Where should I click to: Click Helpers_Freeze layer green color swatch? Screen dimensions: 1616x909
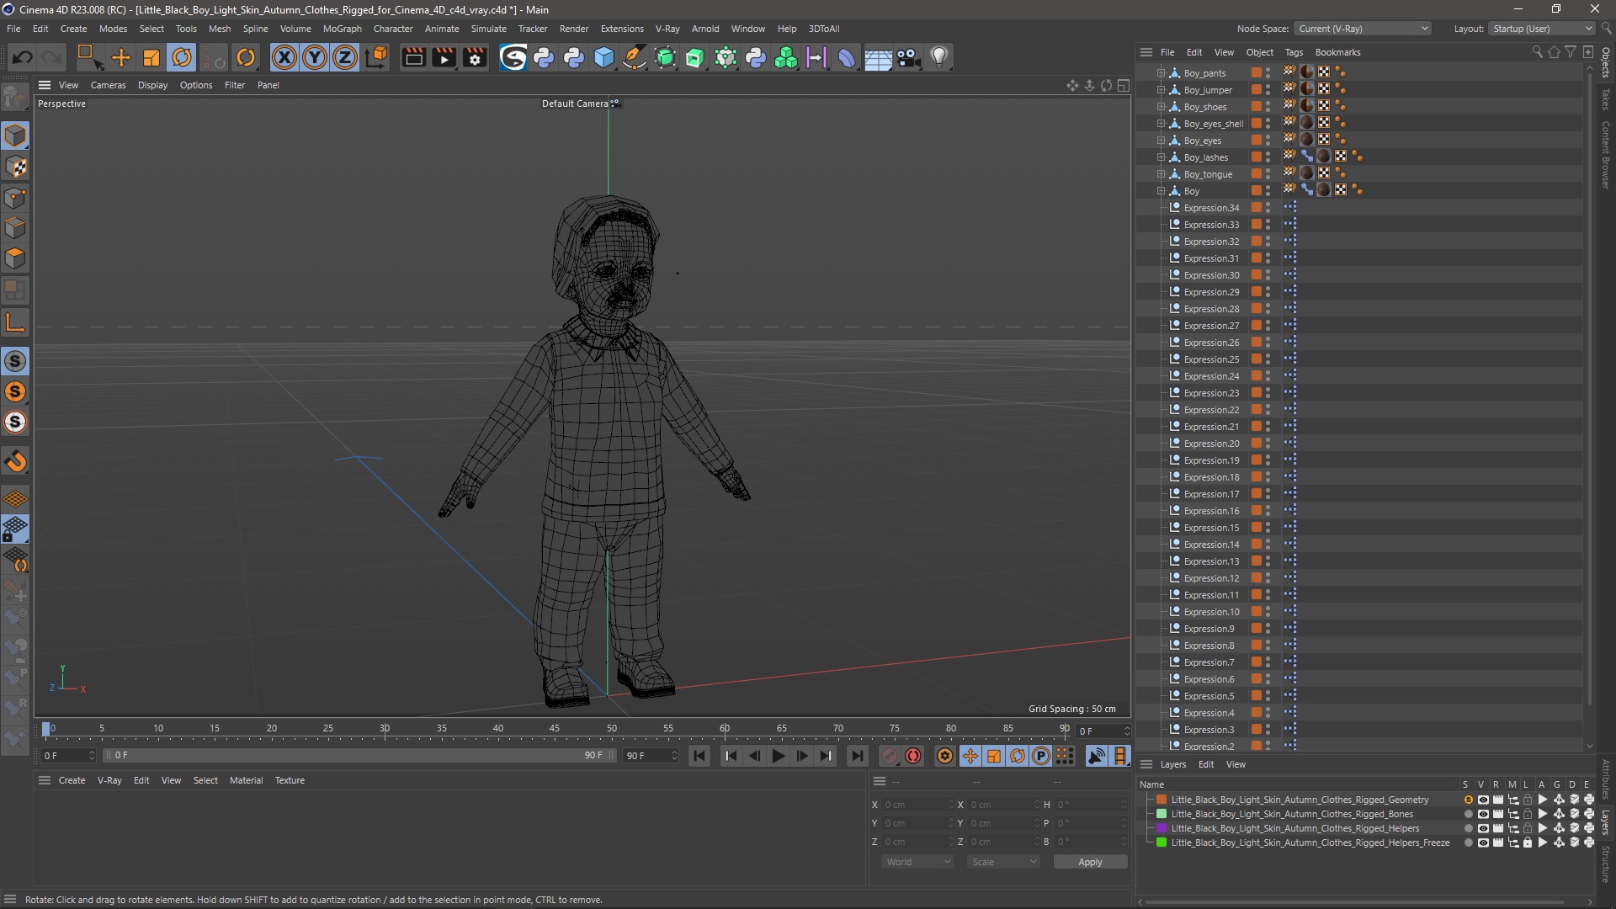[1161, 843]
